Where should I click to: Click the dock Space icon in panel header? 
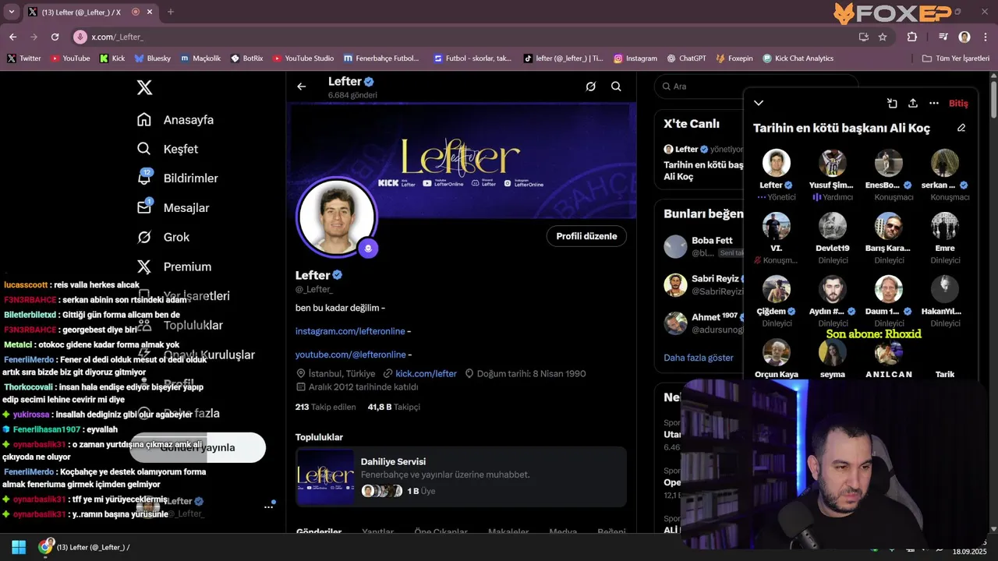(x=892, y=103)
